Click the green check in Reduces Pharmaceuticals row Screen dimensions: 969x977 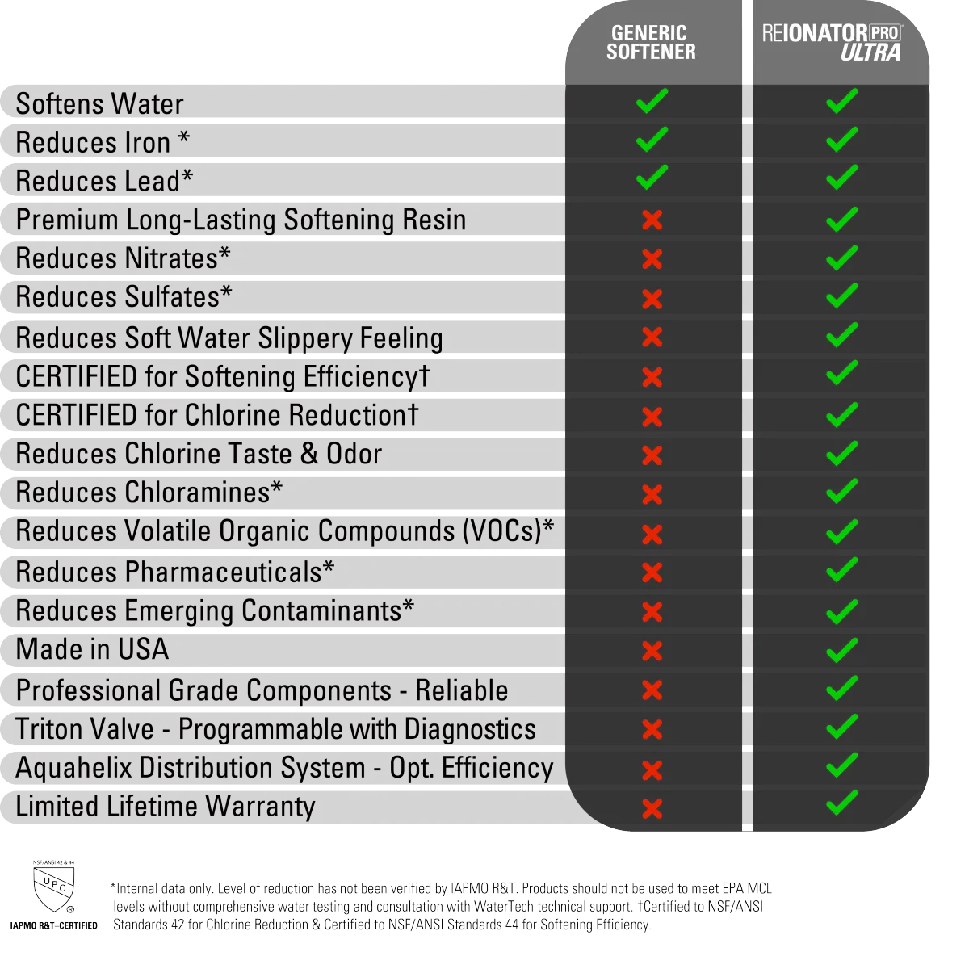(x=842, y=569)
